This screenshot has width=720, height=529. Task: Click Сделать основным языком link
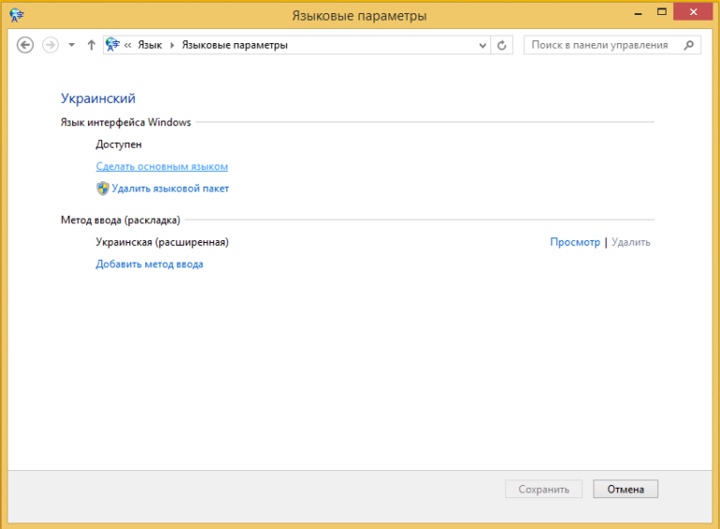[161, 166]
